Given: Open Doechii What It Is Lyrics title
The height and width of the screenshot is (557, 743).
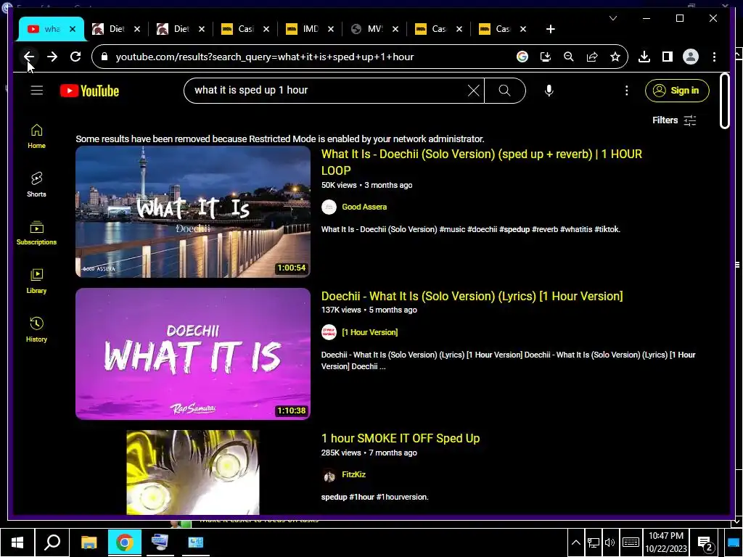Looking at the screenshot, I should [472, 296].
